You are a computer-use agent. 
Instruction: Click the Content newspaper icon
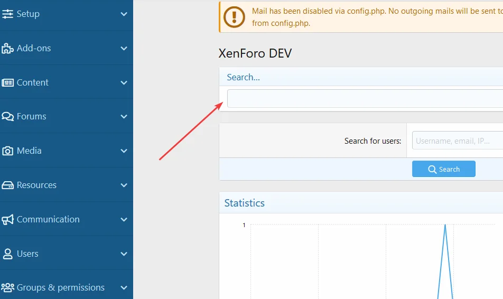[x=7, y=82]
